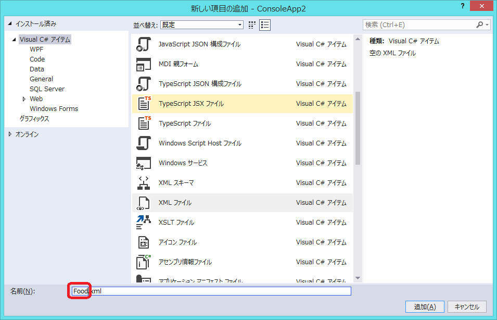497x320 pixels.
Task: Select the XML スキーマ template text
Action: coord(176,183)
